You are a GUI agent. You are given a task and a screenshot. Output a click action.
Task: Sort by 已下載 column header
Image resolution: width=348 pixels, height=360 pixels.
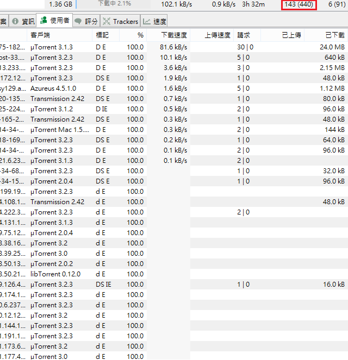(x=326, y=35)
